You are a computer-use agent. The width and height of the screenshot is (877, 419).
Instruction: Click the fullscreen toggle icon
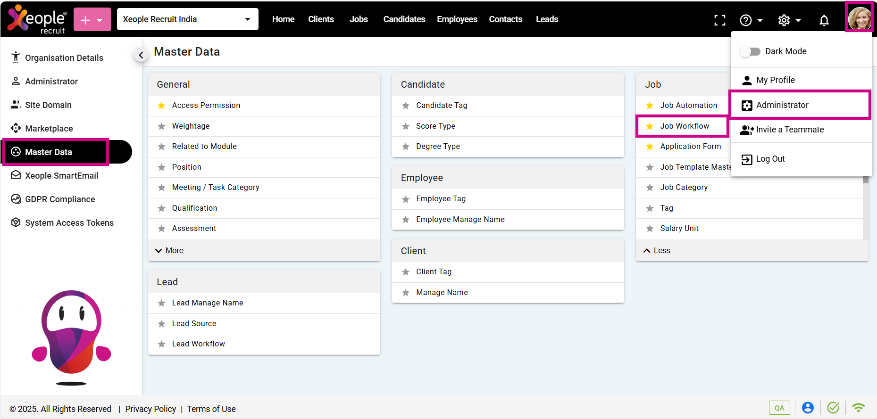coord(719,20)
